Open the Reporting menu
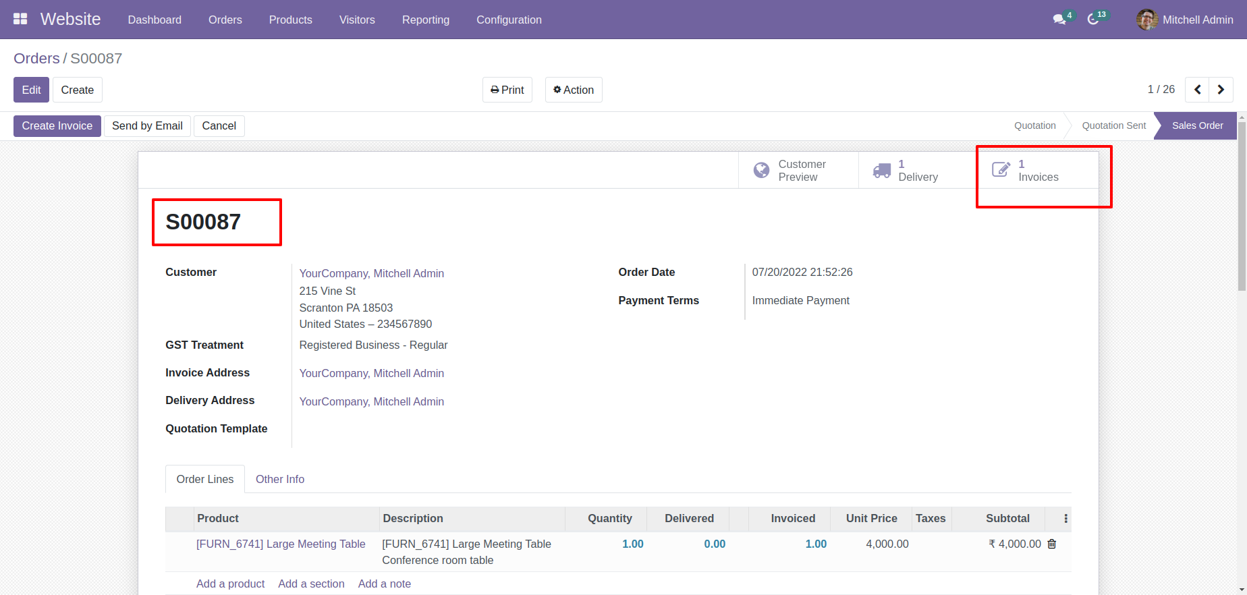The image size is (1247, 595). pos(425,20)
